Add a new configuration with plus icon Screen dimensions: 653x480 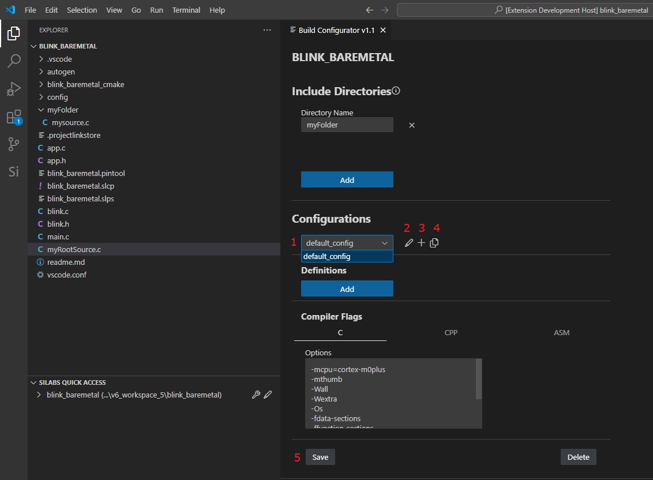pos(422,243)
